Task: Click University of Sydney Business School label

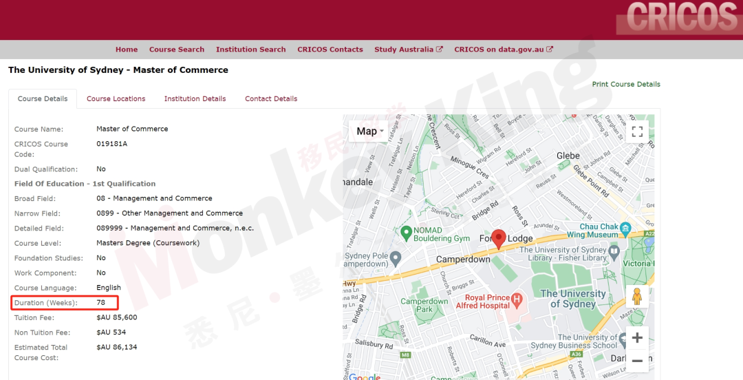Action: [574, 341]
